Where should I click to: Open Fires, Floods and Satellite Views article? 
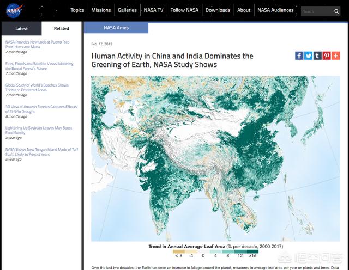(39, 66)
